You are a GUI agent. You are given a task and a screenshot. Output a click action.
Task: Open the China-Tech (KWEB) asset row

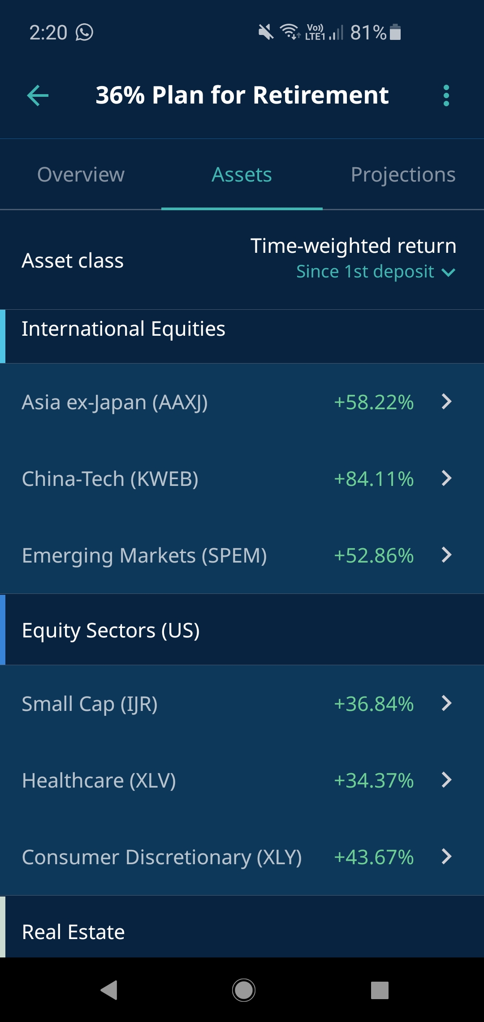tap(242, 479)
